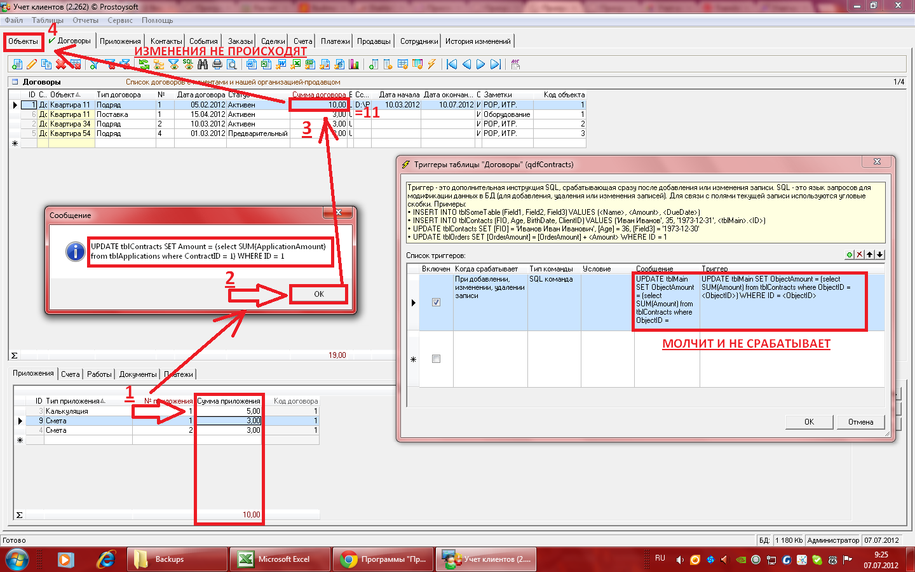Open Internet Explorer from taskbar
This screenshot has width=915, height=572.
click(105, 559)
